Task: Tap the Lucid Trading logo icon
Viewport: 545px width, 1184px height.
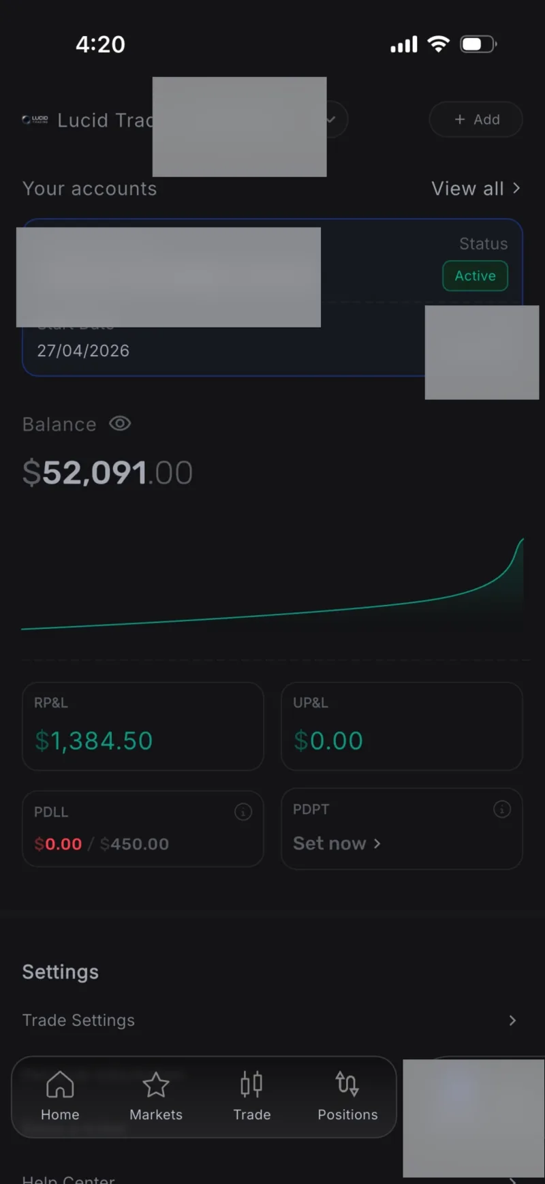Action: 35,120
